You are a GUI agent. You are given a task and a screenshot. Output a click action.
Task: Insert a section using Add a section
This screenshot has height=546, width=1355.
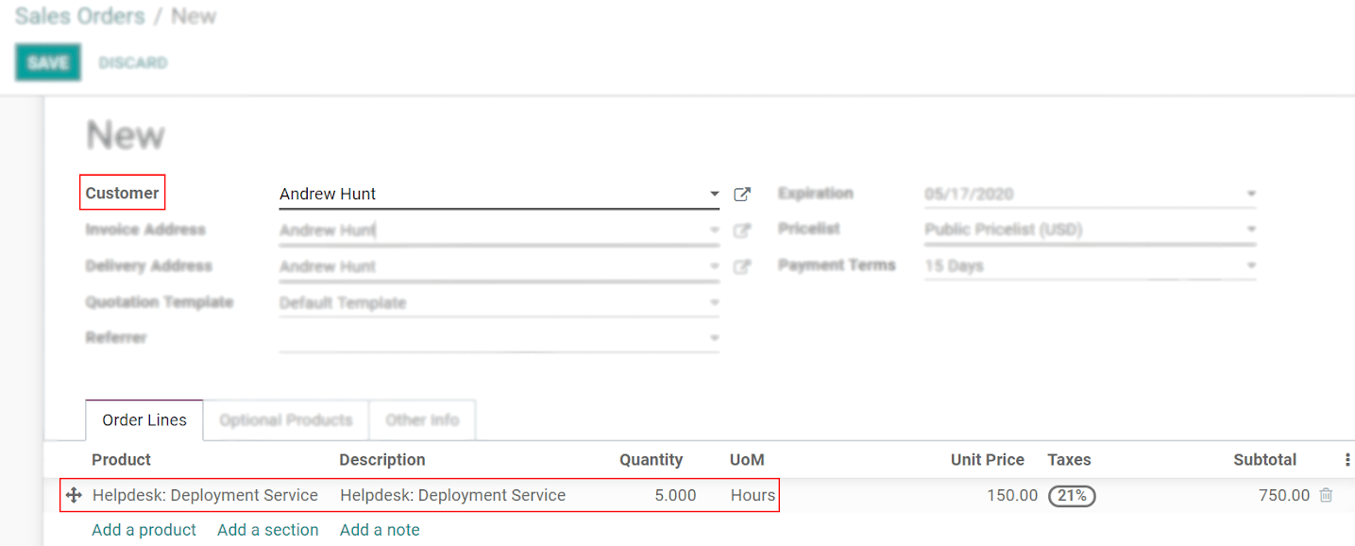(x=267, y=530)
